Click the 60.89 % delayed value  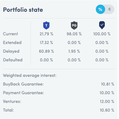tap(46, 51)
